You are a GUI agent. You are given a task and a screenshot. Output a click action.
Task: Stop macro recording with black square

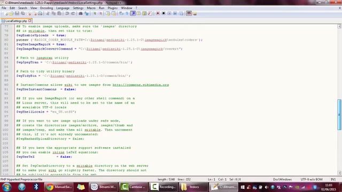[x=164, y=13]
